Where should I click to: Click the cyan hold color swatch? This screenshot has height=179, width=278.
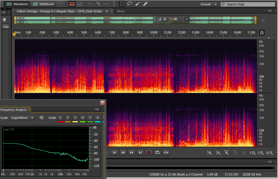point(97,122)
